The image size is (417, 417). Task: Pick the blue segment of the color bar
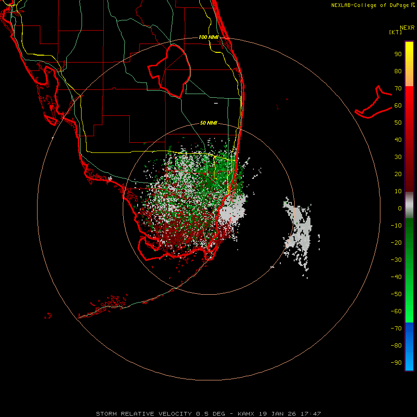tap(409, 347)
